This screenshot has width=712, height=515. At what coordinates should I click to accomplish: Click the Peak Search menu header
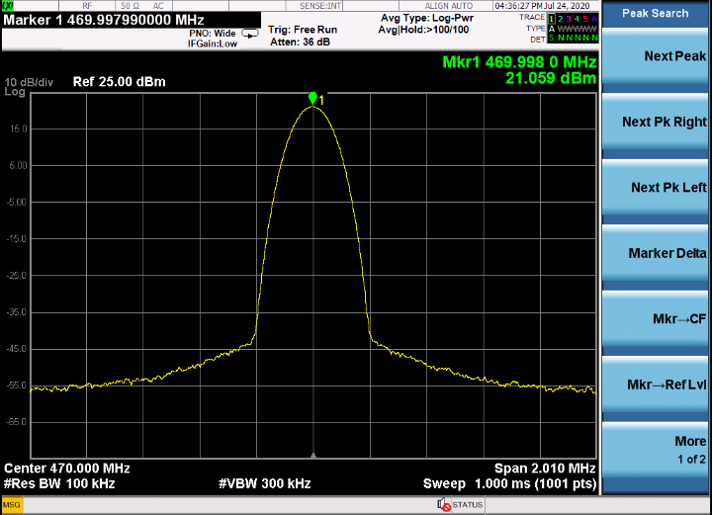click(655, 13)
